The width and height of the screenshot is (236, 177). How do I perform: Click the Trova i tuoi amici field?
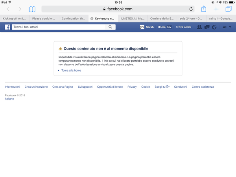(59, 27)
